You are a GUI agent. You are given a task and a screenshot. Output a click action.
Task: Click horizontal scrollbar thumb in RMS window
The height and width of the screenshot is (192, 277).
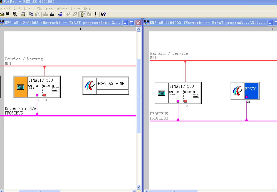tap(174, 191)
